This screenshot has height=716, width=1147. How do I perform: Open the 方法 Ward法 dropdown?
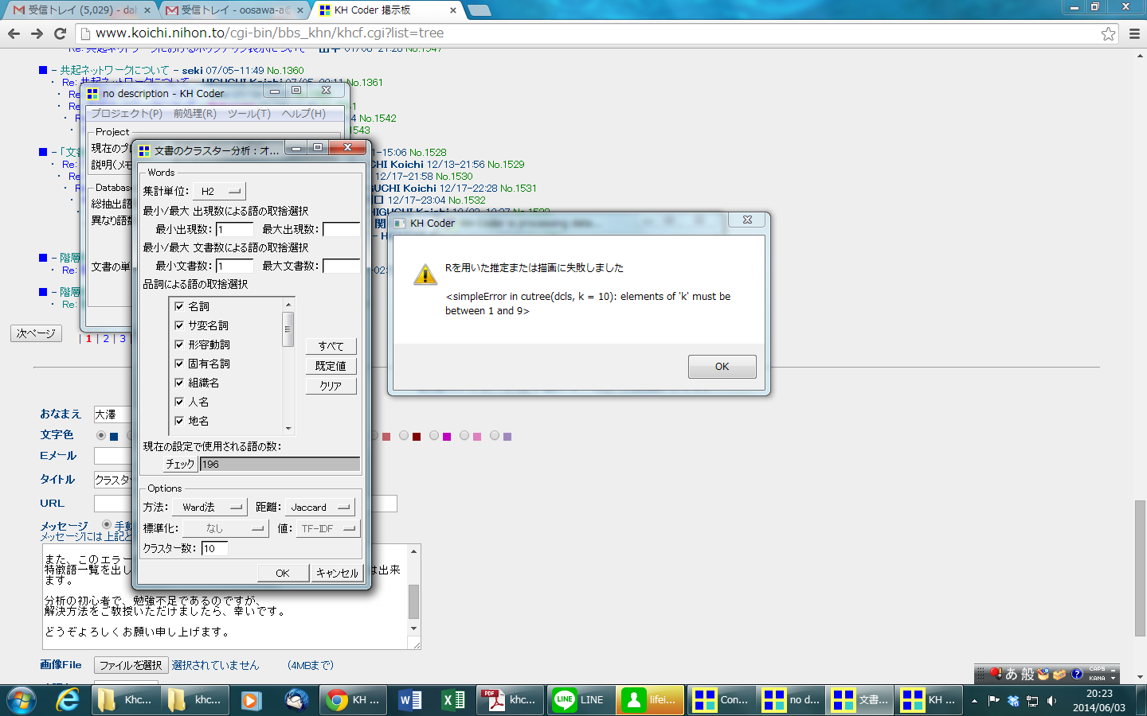pyautogui.click(x=209, y=507)
